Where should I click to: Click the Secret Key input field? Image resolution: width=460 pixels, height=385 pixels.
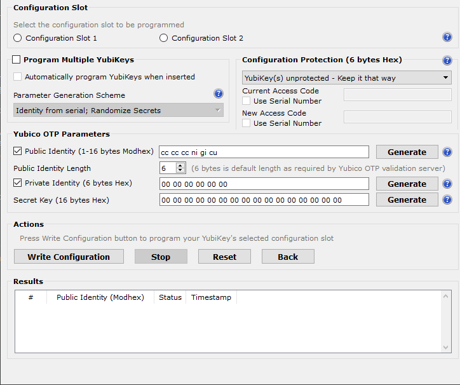click(x=264, y=200)
